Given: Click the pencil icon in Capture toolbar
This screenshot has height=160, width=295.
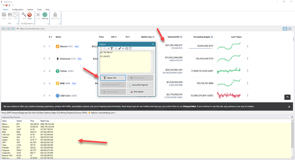Looking at the screenshot, I should pos(119,48).
